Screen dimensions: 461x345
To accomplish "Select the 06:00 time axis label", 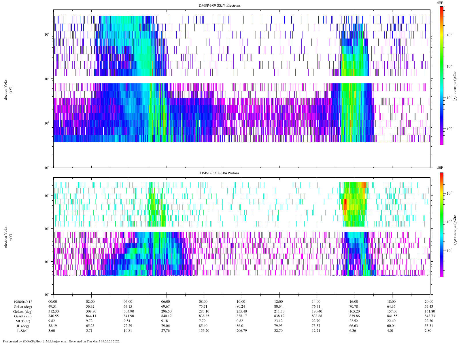I will (166, 302).
